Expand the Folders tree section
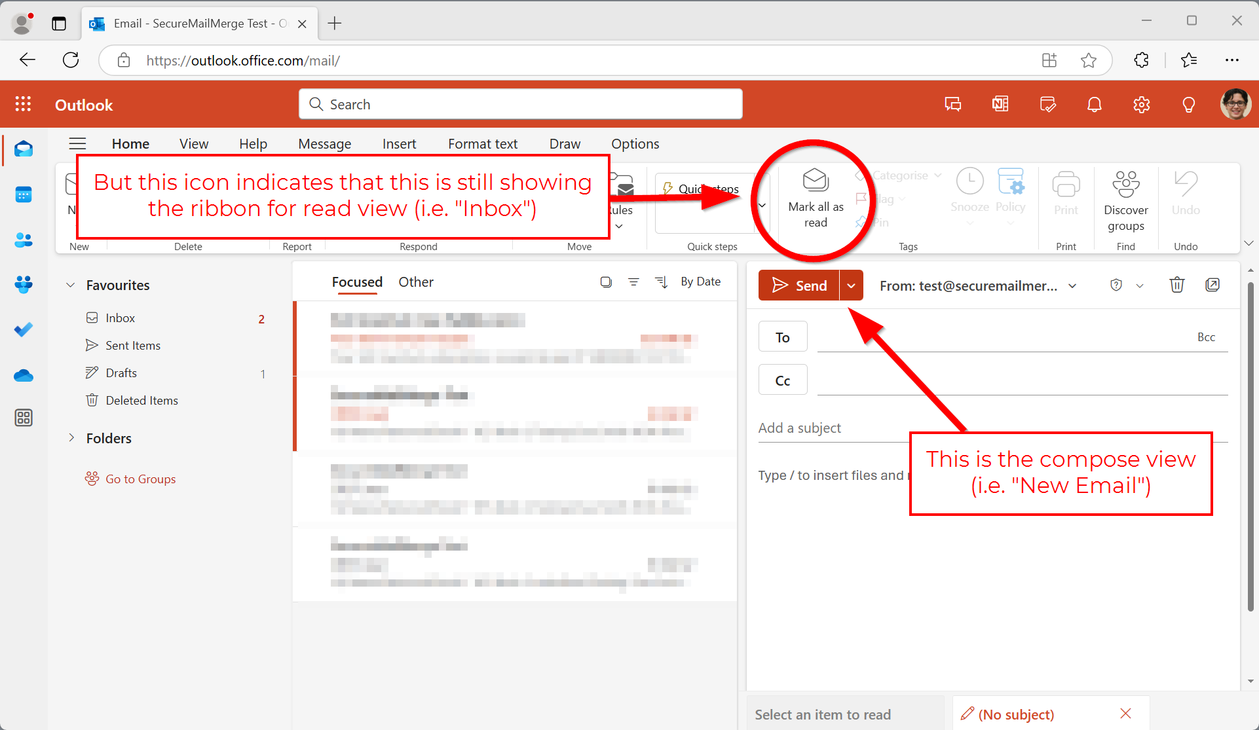Viewport: 1259px width, 730px height. [x=71, y=438]
